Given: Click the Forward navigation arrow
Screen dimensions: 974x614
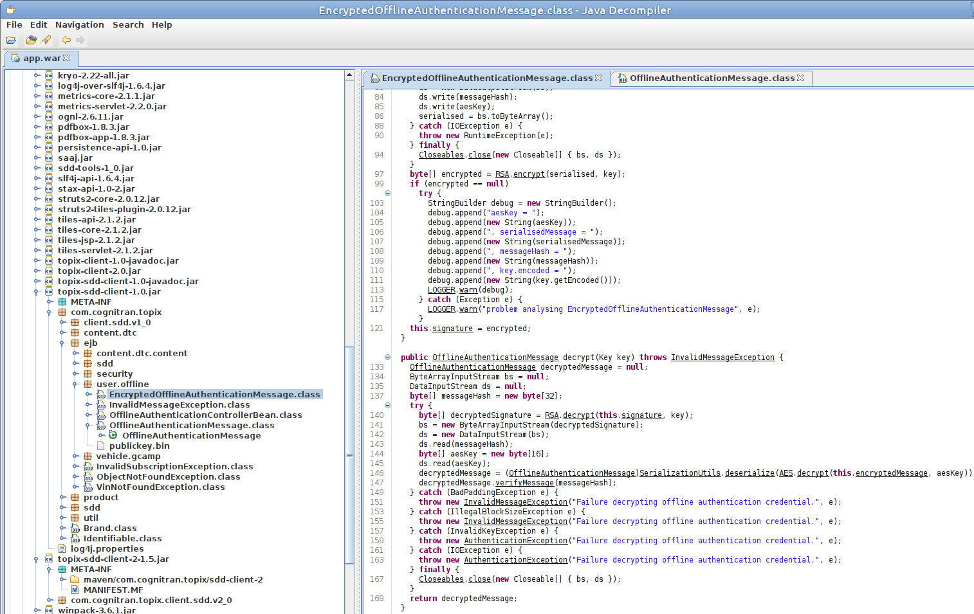Looking at the screenshot, I should (x=80, y=40).
